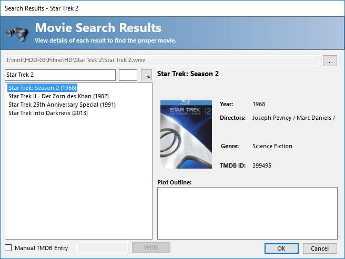The height and width of the screenshot is (259, 345).
Task: Select Star Trek II - Der Zorn des Khan
Action: coord(58,96)
